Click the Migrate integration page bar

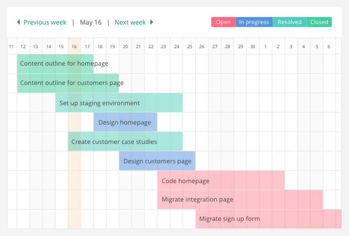coord(240,200)
